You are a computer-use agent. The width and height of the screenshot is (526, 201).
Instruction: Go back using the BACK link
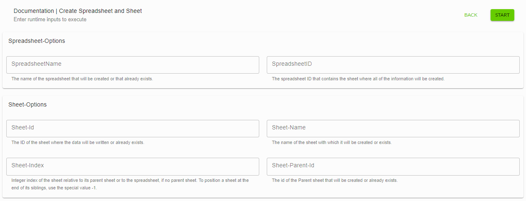coord(470,15)
